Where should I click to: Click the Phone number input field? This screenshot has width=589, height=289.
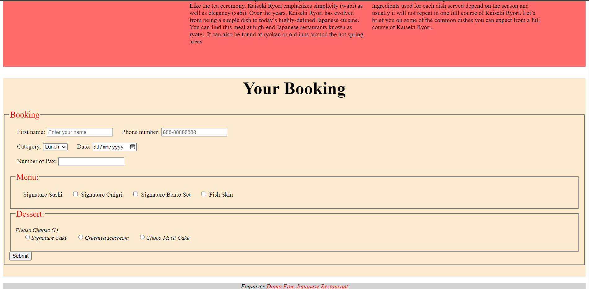(194, 132)
